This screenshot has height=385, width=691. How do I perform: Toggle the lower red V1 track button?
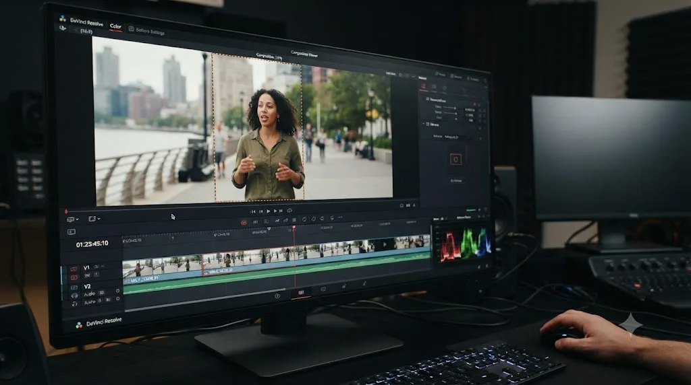(x=74, y=277)
